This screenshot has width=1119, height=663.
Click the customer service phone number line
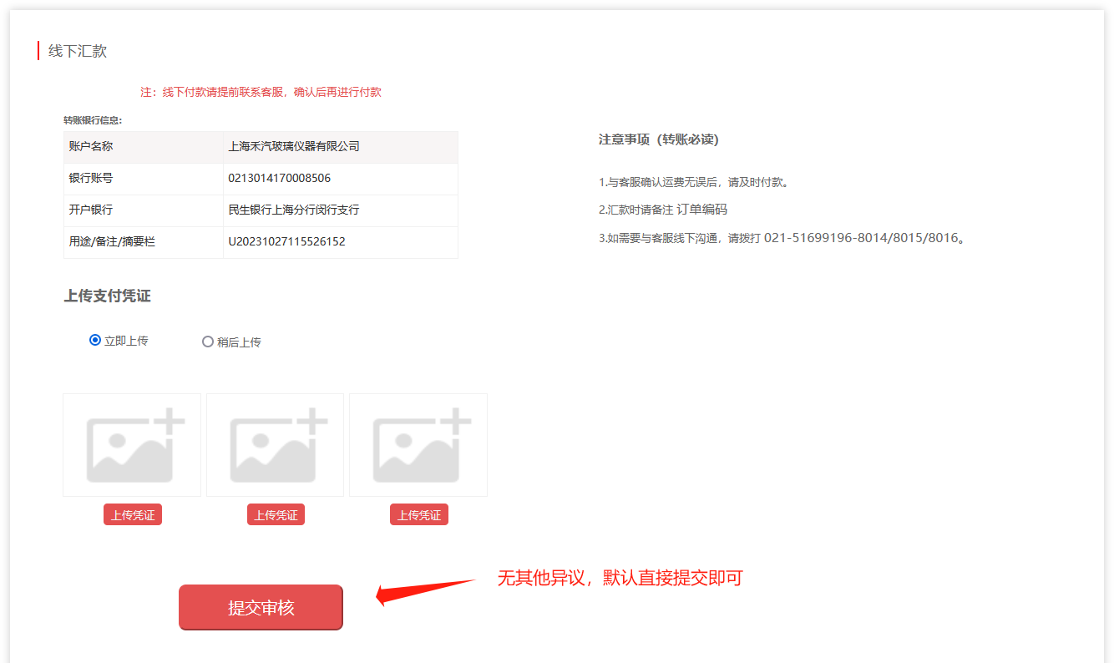tap(782, 238)
